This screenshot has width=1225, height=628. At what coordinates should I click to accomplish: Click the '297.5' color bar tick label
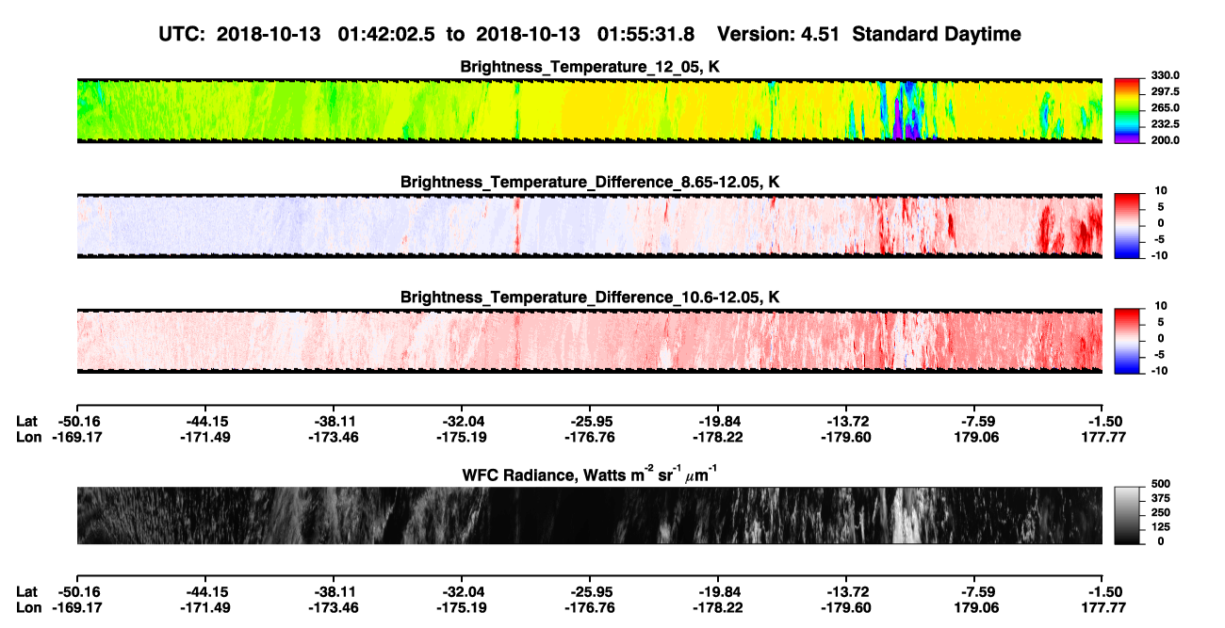pos(1165,92)
